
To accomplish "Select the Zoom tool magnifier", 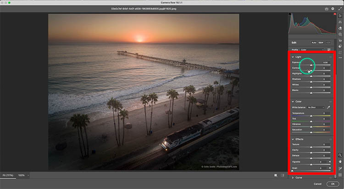I will tap(340, 155).
